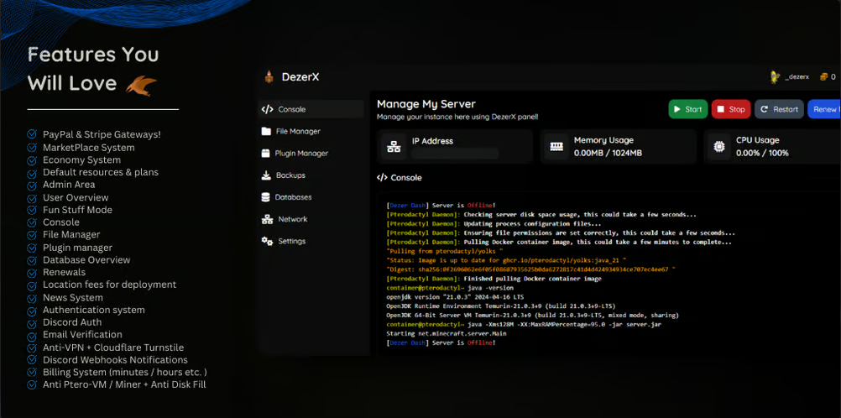Click the Memory Usage RAM icon
Viewport: 841px width, 418px height.
coord(556,147)
